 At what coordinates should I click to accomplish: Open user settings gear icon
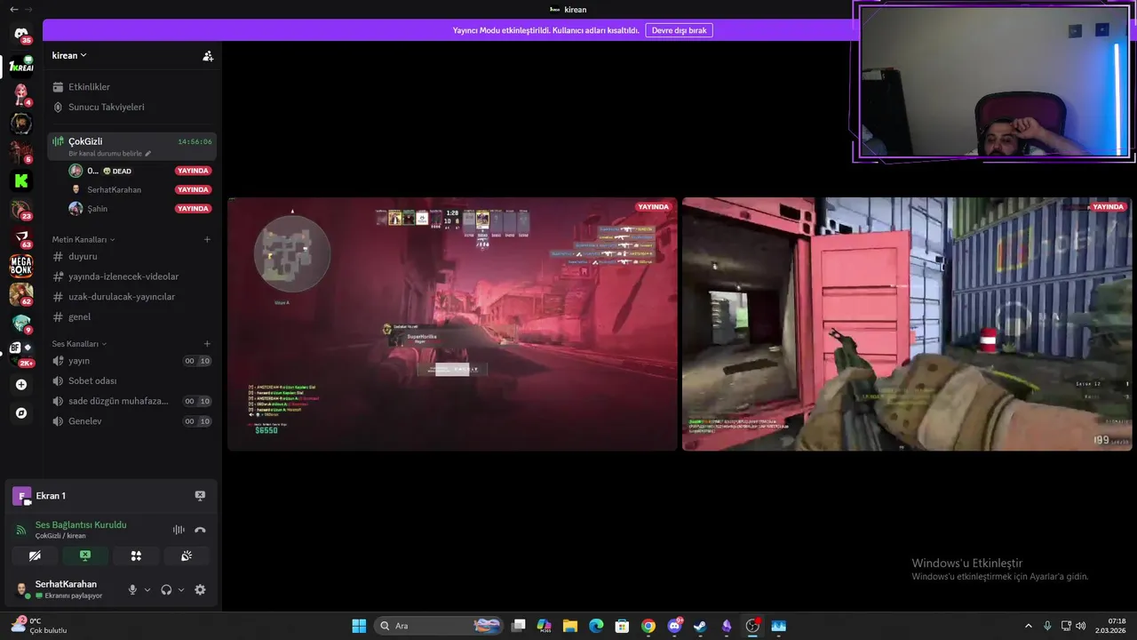pyautogui.click(x=200, y=589)
